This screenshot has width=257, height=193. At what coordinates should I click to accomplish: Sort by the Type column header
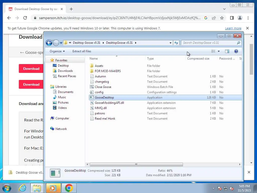pos(150,59)
